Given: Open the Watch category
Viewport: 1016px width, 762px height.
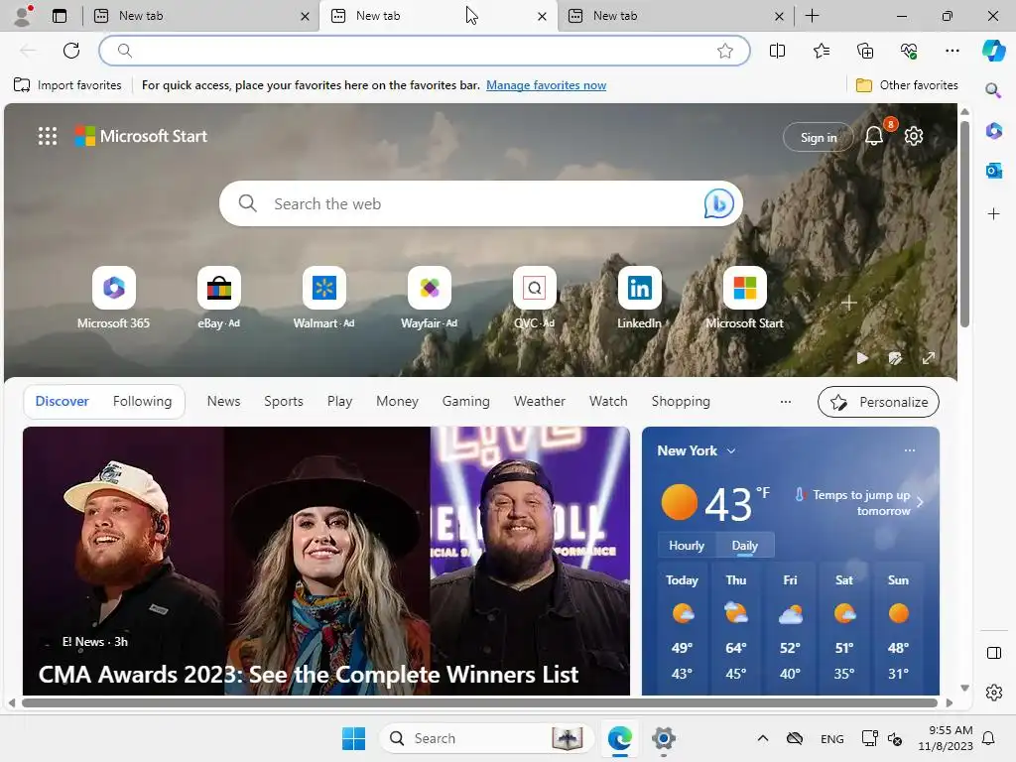Looking at the screenshot, I should (608, 401).
